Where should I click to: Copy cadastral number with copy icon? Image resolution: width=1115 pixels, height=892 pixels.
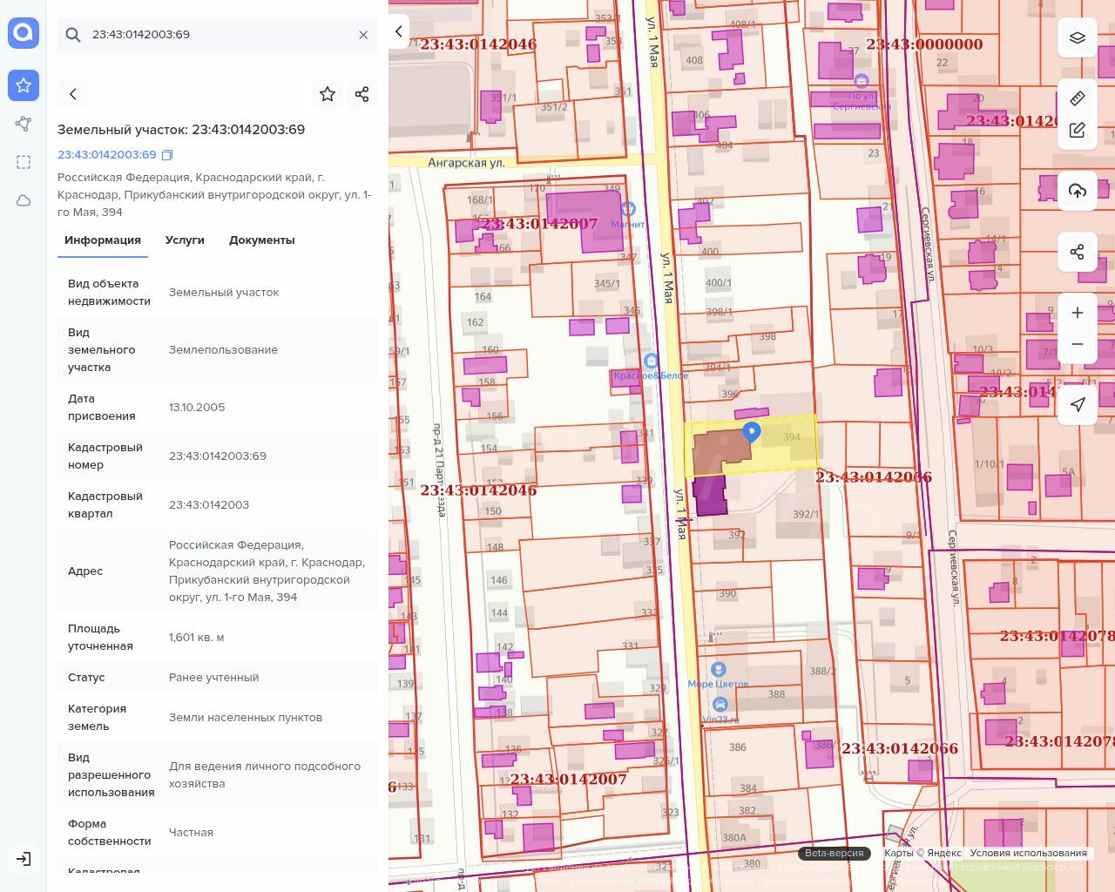pyautogui.click(x=167, y=155)
